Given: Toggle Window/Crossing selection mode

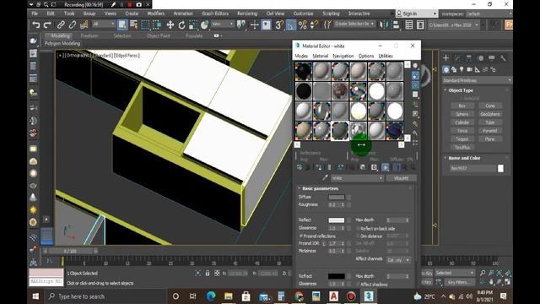Looking at the screenshot, I should point(158,24).
